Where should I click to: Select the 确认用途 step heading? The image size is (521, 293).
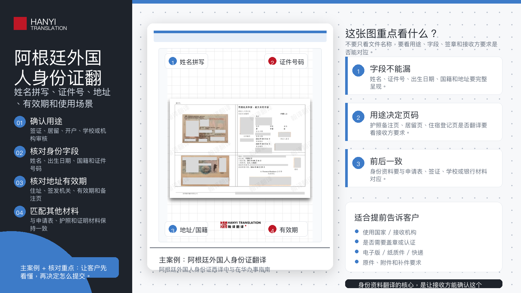[46, 121]
